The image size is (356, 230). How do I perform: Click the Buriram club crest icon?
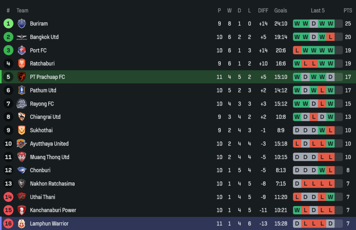click(x=22, y=24)
